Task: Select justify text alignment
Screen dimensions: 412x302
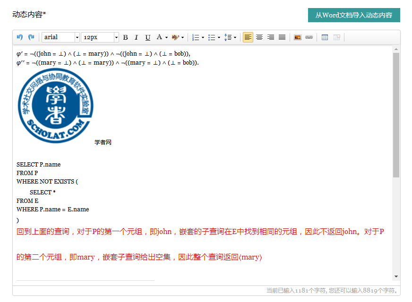Action: (x=282, y=37)
